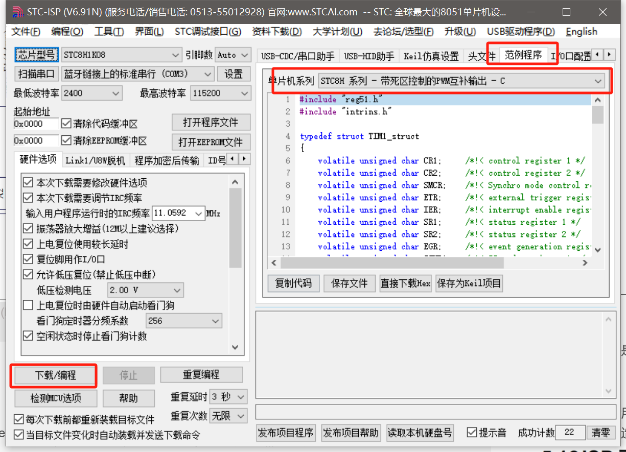Toggle 清除EEPROM缓冲区 checkbox
This screenshot has width=626, height=452.
[x=66, y=140]
